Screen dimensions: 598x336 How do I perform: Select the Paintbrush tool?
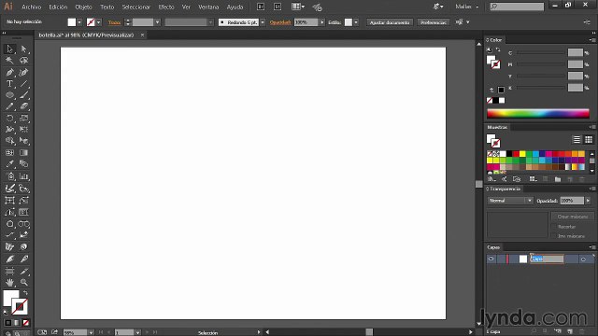(23, 95)
